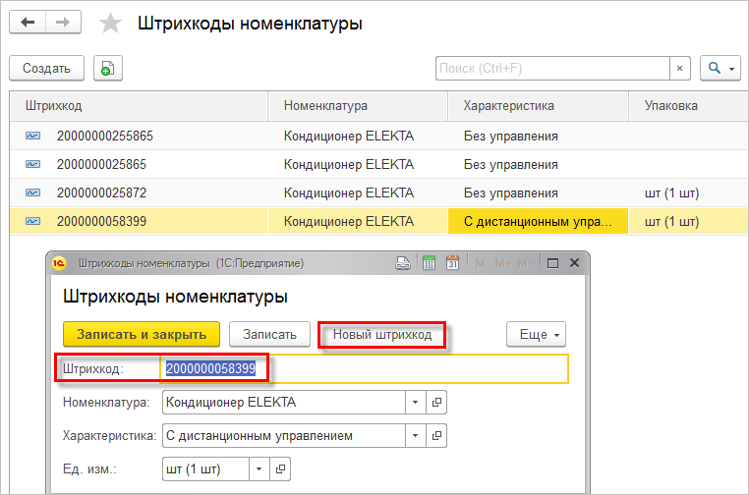Image resolution: width=749 pixels, height=495 pixels.
Task: Expand the Характеристика dropdown list
Action: tap(415, 435)
